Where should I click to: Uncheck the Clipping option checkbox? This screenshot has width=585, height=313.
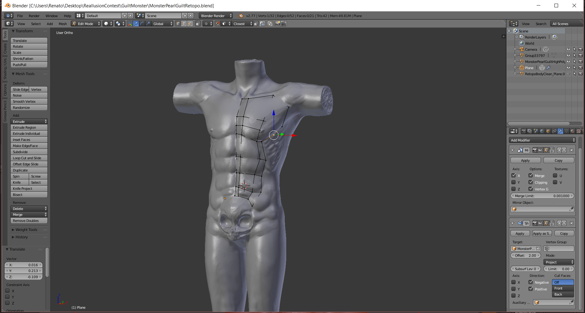coord(531,182)
